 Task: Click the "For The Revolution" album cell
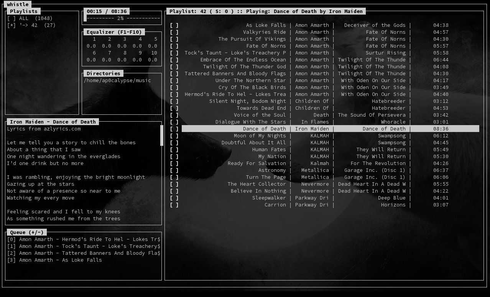tap(378, 163)
